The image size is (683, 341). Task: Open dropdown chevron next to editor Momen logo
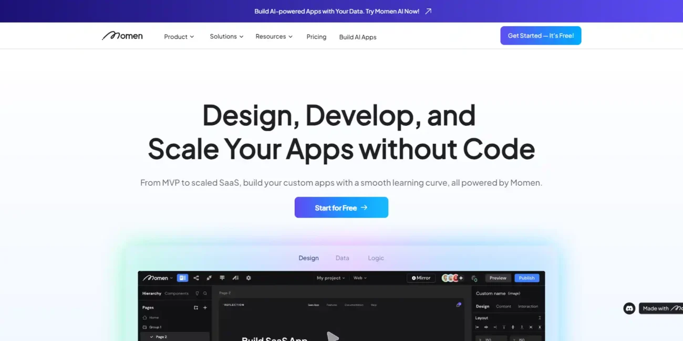coord(171,278)
